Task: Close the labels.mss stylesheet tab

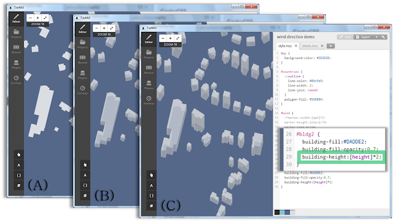Action: (322, 46)
